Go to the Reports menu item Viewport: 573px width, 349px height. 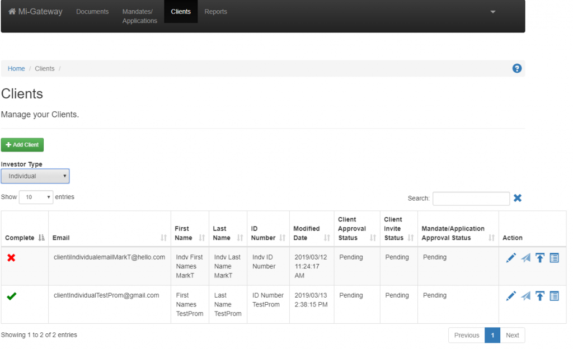pos(215,12)
